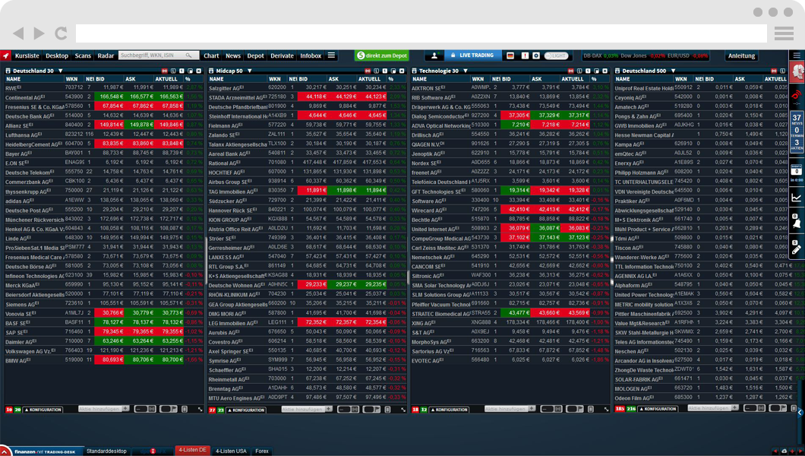Image resolution: width=805 pixels, height=456 pixels.
Task: Toggle the flag switch under Midcap 50
Action: [371, 410]
